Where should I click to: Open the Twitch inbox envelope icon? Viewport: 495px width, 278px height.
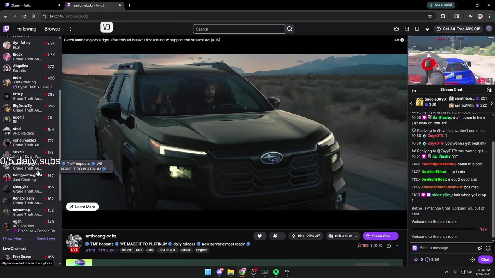click(407, 29)
